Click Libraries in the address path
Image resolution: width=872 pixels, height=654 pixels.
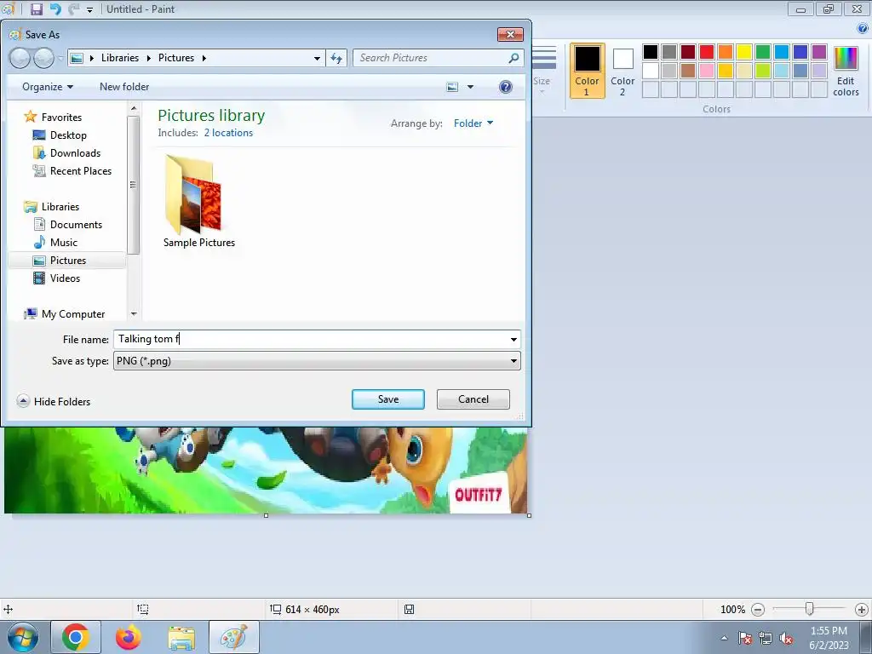pos(120,58)
